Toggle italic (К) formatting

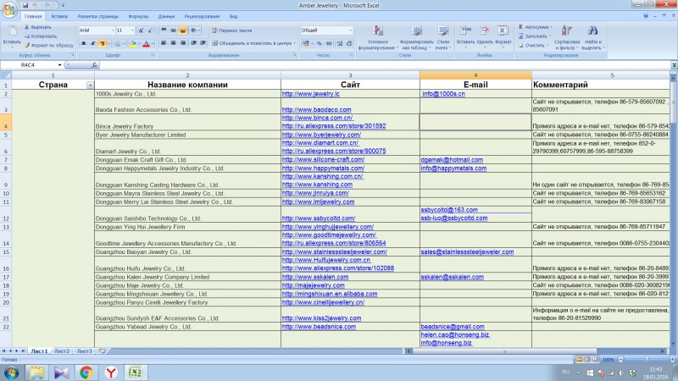pyautogui.click(x=93, y=43)
